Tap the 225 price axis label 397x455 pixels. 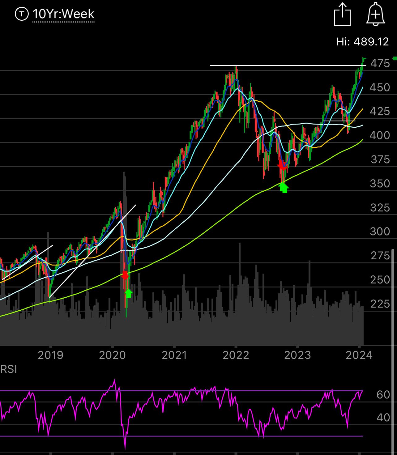(380, 304)
